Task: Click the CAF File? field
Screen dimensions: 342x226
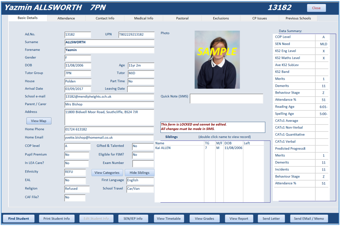Action: [x=75, y=198]
